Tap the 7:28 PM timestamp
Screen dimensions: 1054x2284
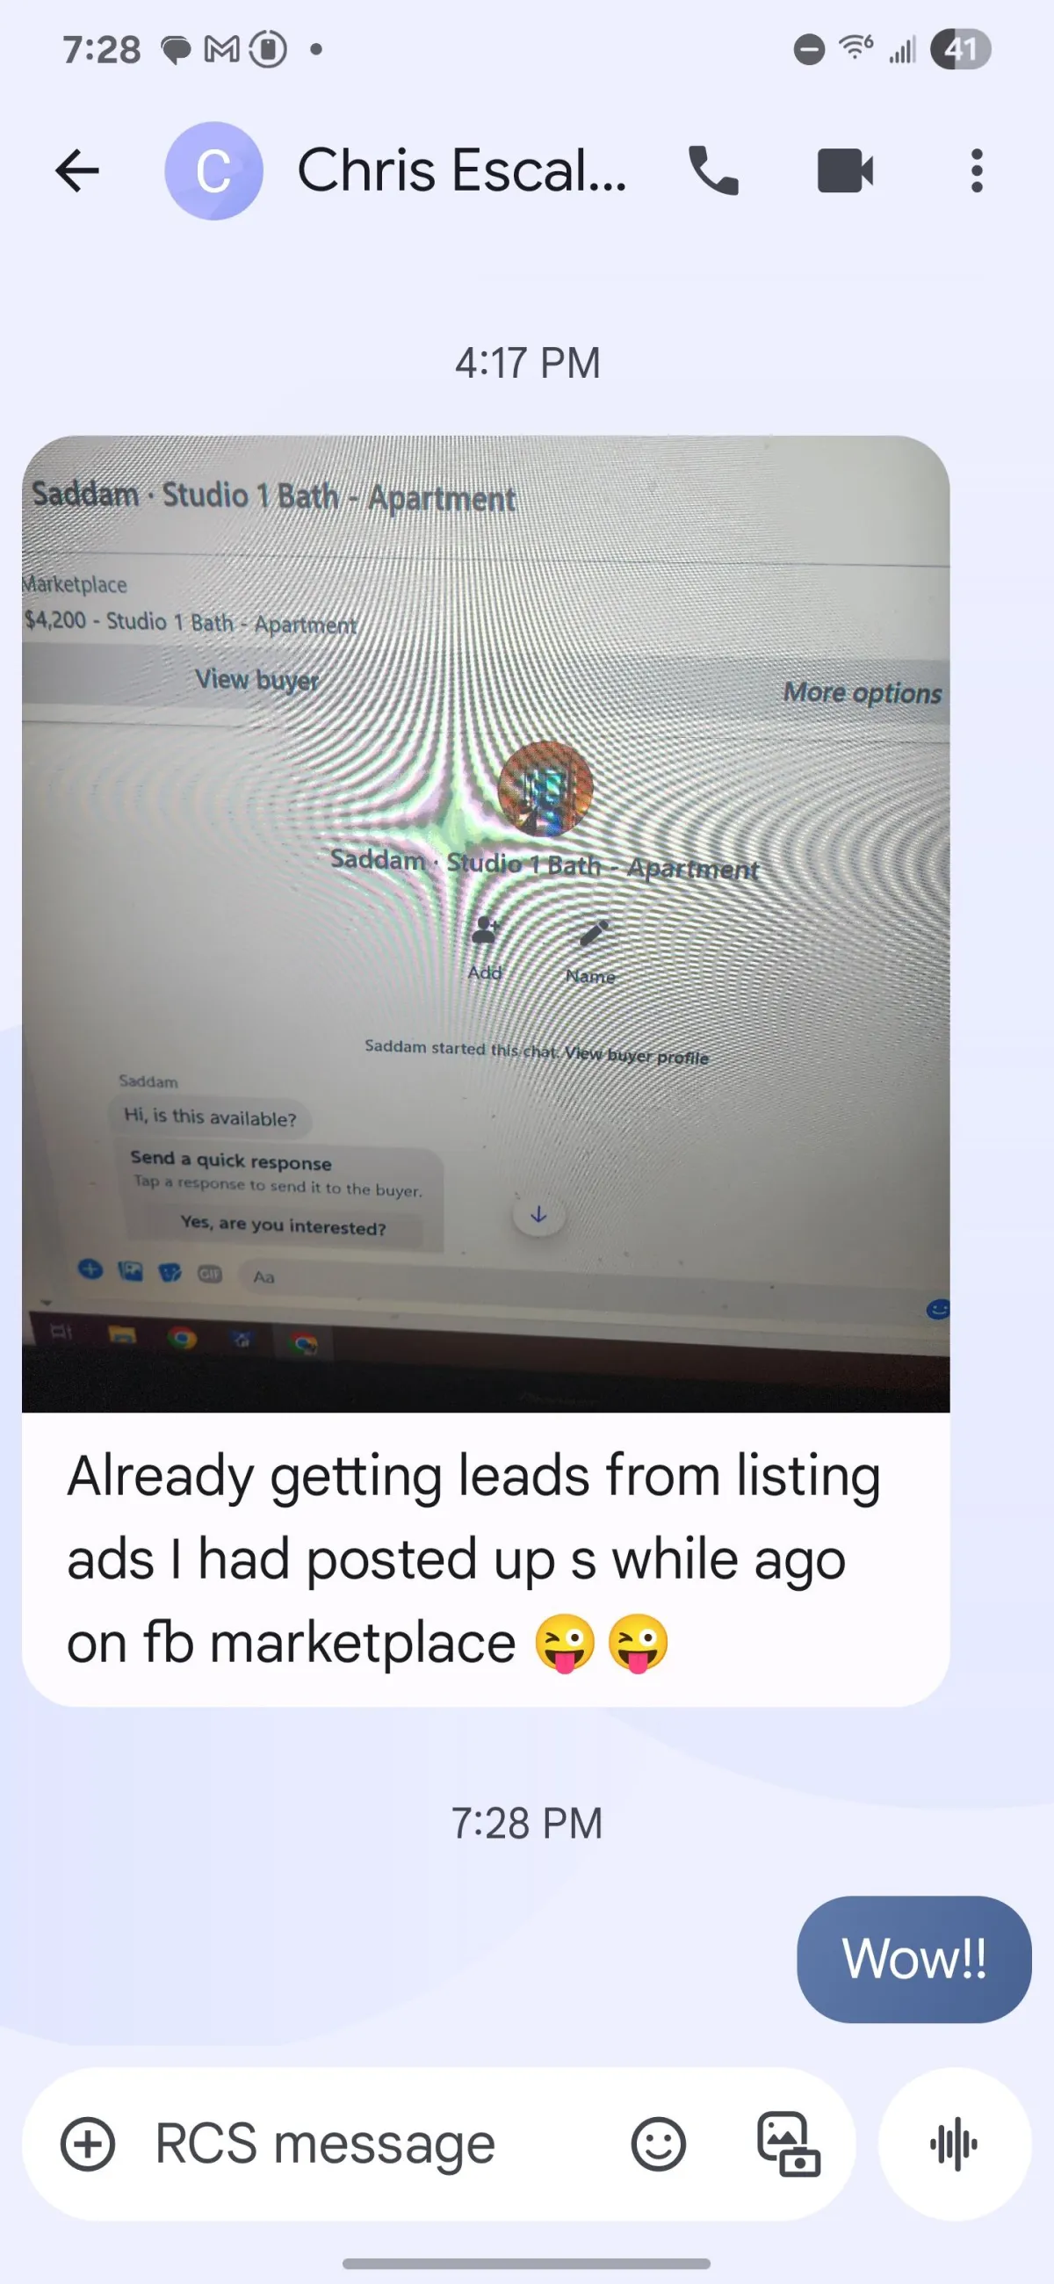[528, 1823]
